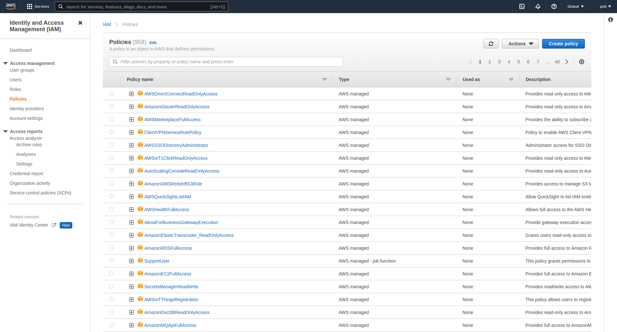
Task: Launch AWS CloudShell from the top bar
Action: [522, 6]
